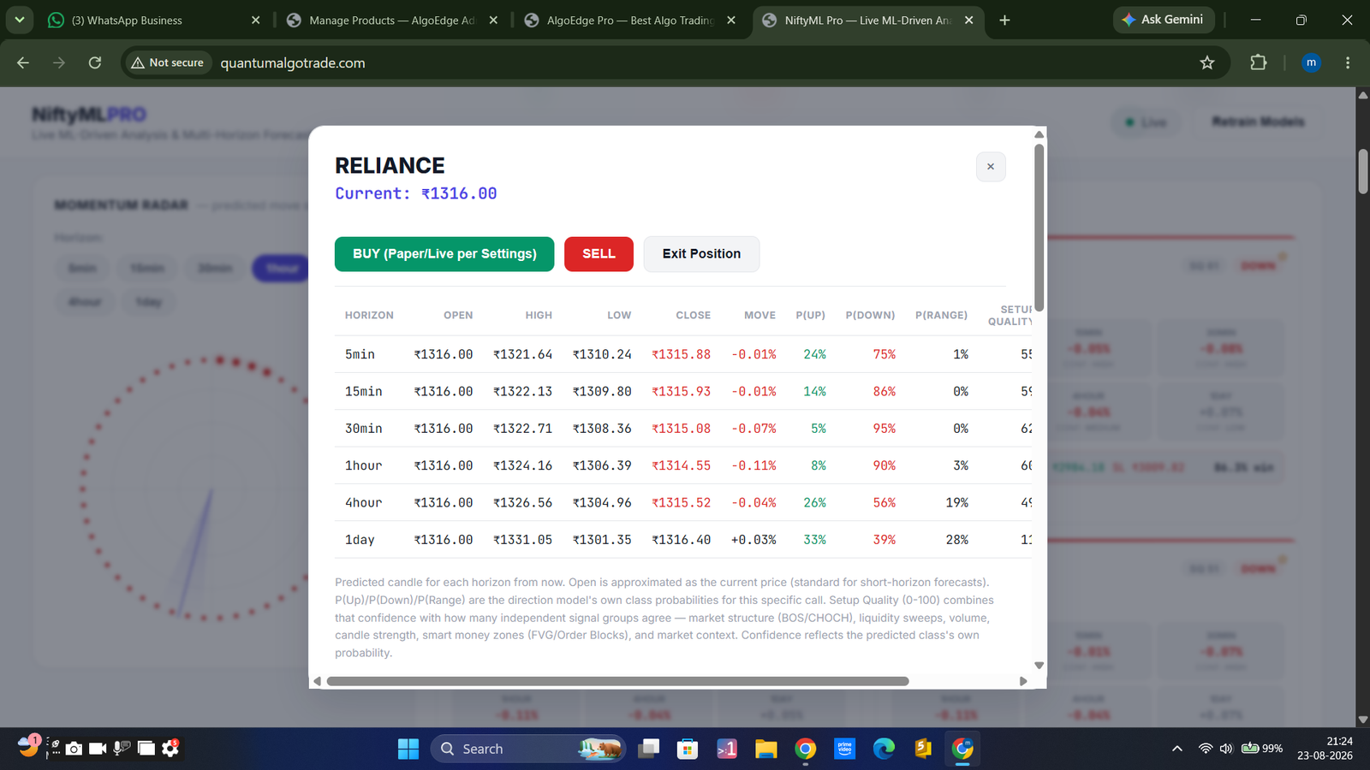Image resolution: width=1370 pixels, height=770 pixels.
Task: Close the WhatsApp Business tab
Action: click(255, 21)
